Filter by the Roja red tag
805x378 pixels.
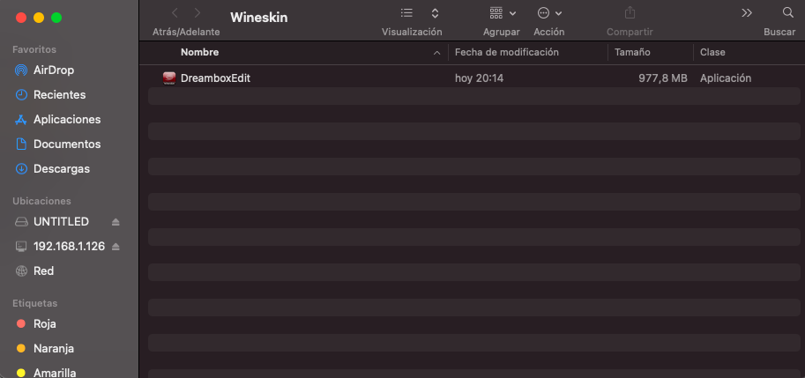(x=44, y=323)
